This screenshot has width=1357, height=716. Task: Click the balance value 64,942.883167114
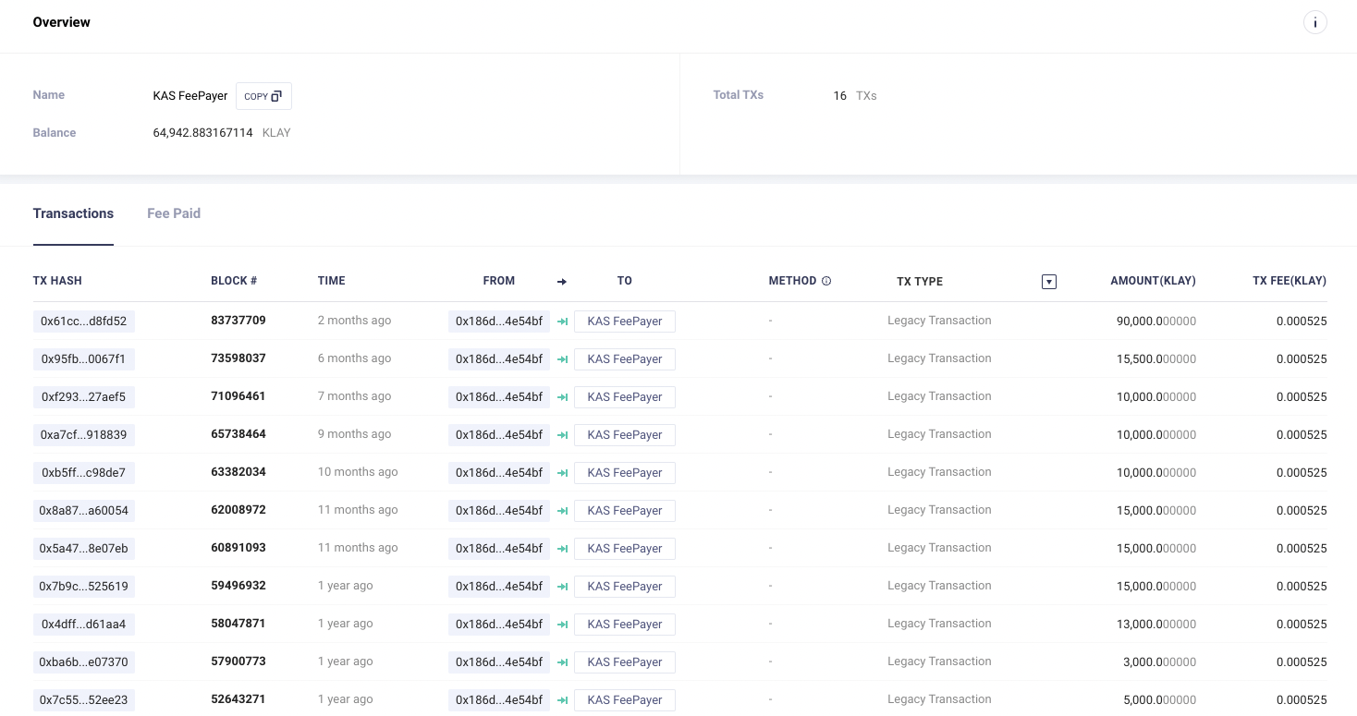(202, 133)
